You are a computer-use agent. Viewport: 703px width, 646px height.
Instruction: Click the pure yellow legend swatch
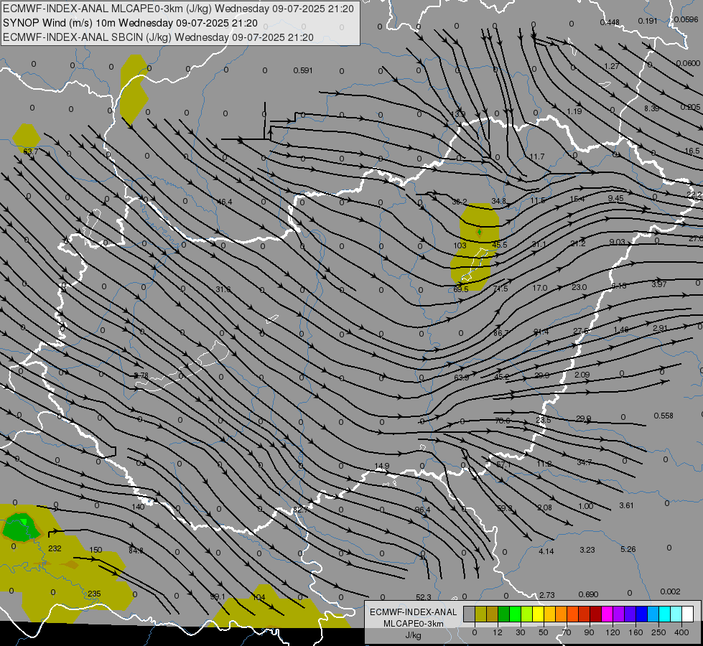(x=538, y=614)
